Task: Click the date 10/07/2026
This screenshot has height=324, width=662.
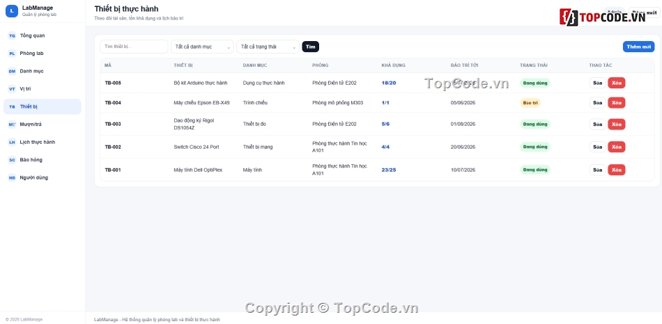Action: tap(463, 170)
